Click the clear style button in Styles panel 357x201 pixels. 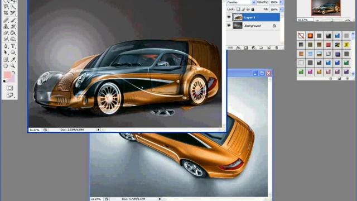pos(331,78)
